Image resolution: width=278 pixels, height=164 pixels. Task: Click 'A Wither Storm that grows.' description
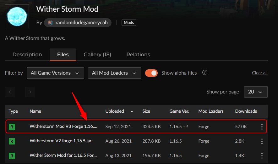(35, 38)
